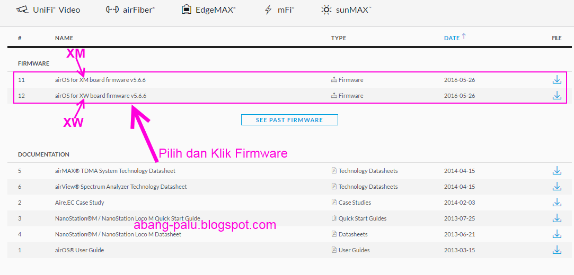Open the Aire.EC Case Study link
The image size is (574, 275).
(80, 203)
